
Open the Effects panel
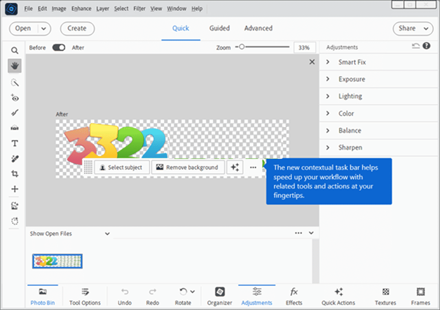[294, 297]
